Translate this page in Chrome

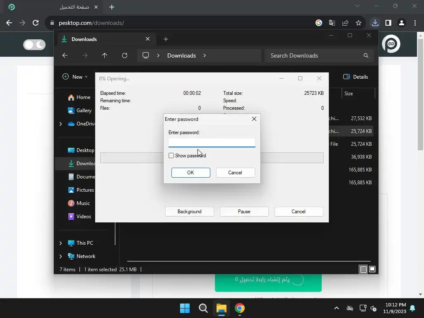[x=332, y=23]
